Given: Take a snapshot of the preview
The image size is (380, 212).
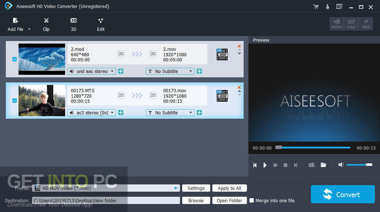Looking at the screenshot, I should [x=311, y=165].
